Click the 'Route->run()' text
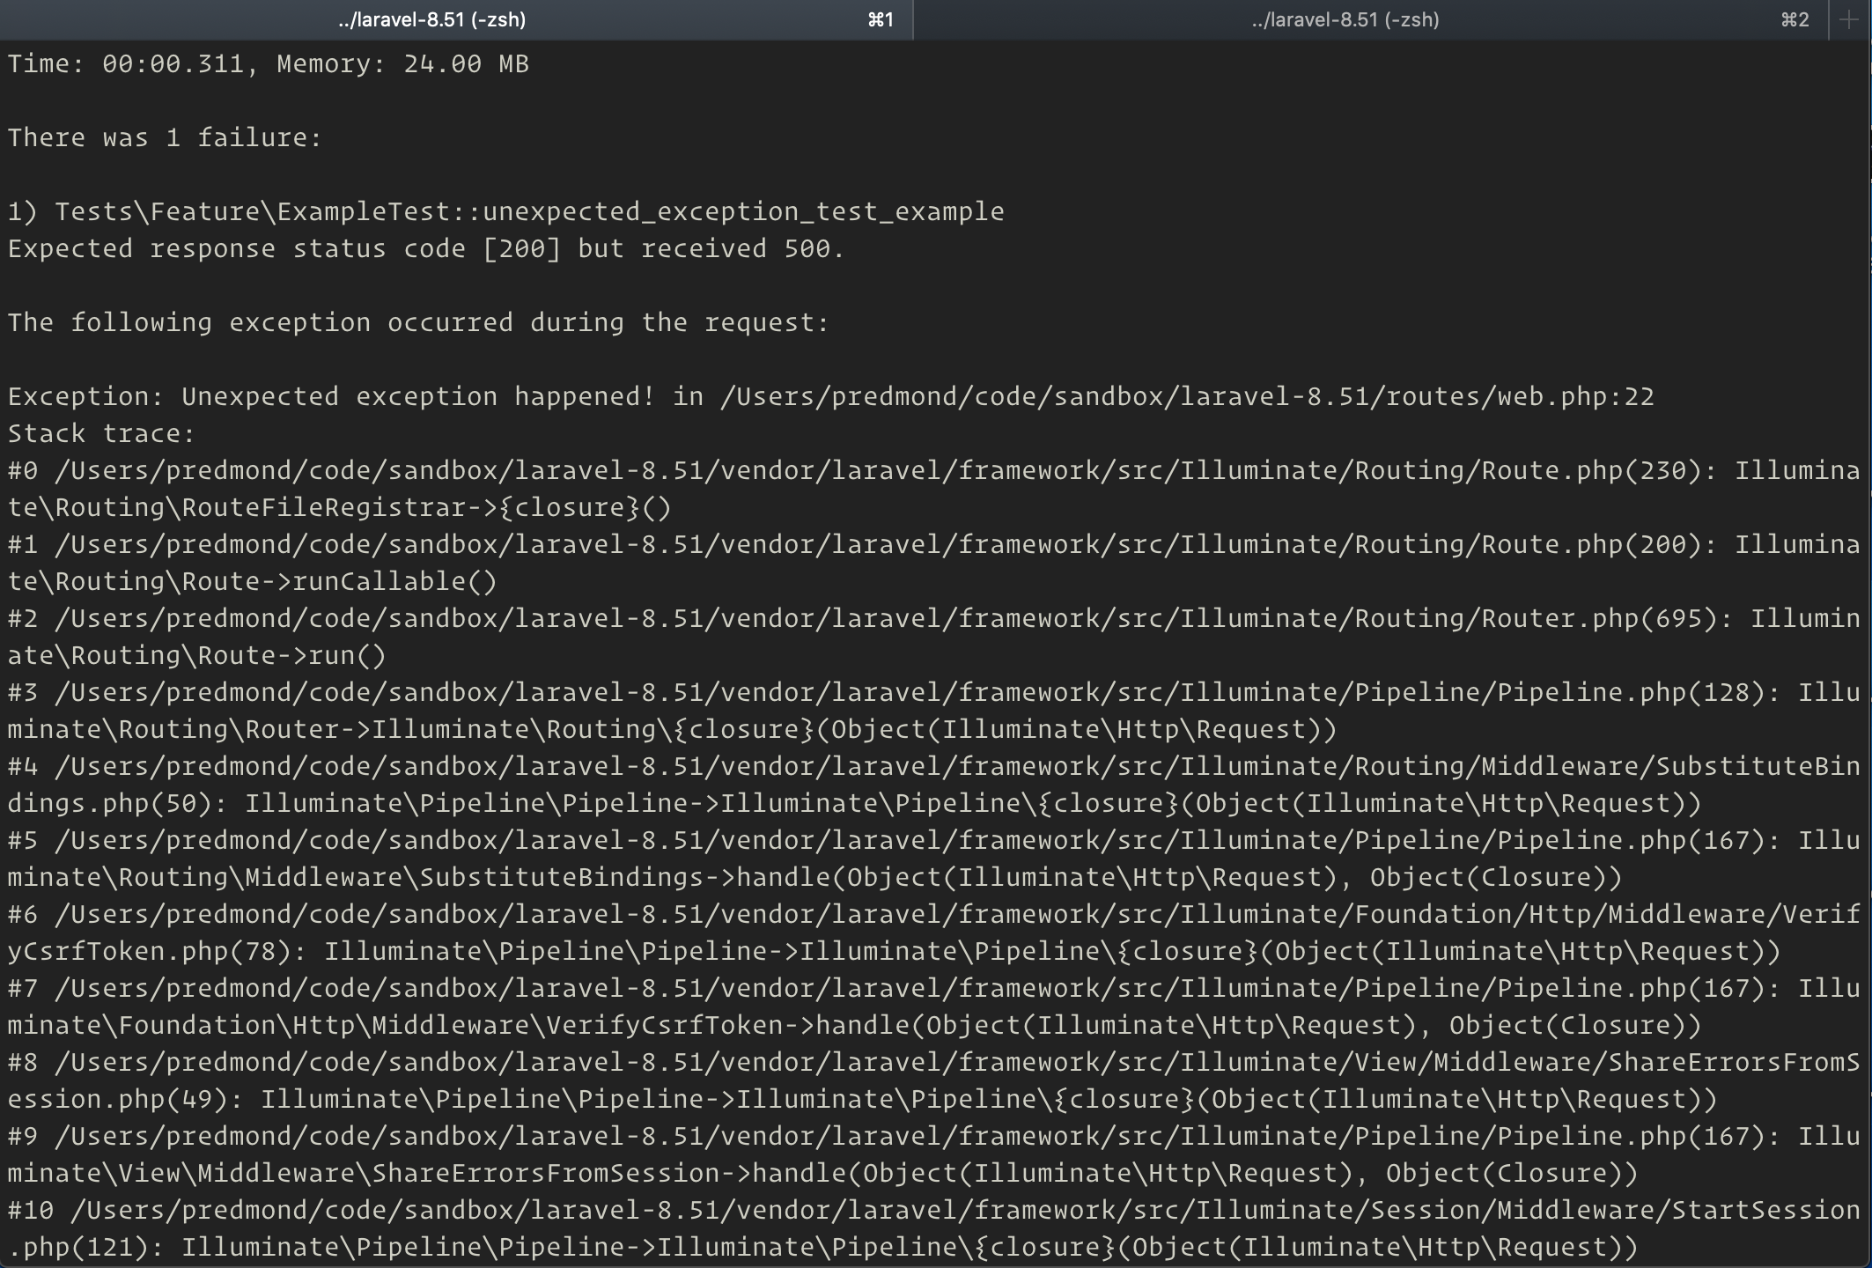Image resolution: width=1872 pixels, height=1268 pixels. 291,656
